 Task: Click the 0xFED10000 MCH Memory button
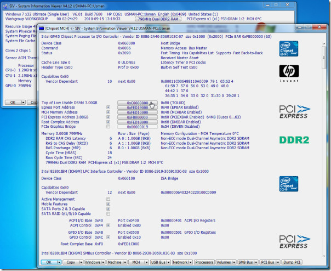click(138, 112)
